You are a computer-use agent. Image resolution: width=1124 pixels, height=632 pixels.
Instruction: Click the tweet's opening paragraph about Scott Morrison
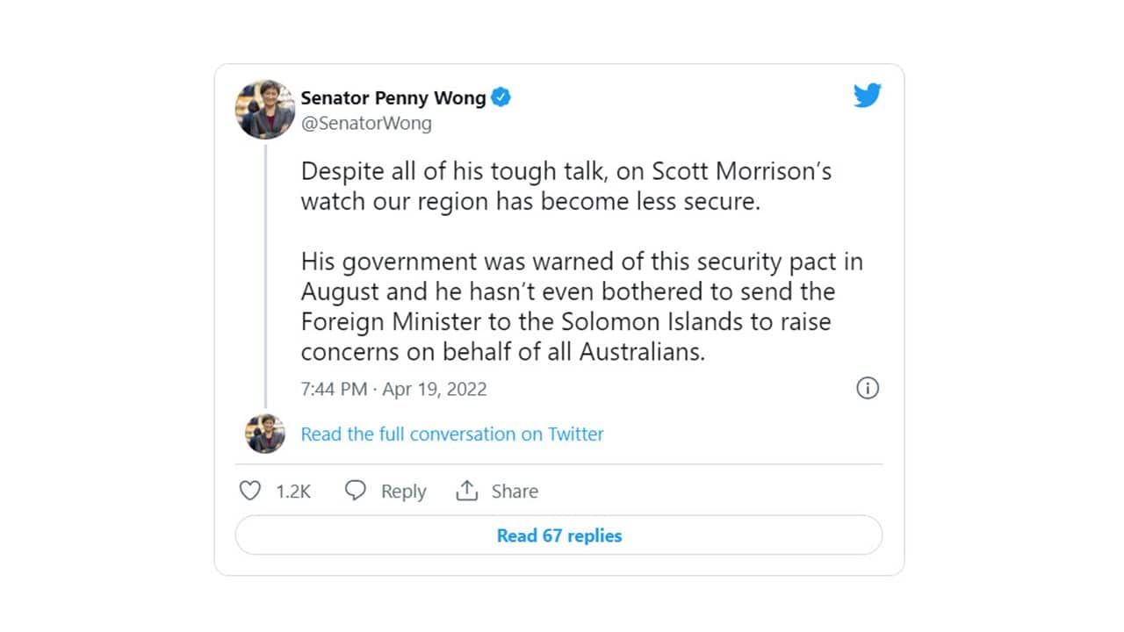tap(566, 185)
